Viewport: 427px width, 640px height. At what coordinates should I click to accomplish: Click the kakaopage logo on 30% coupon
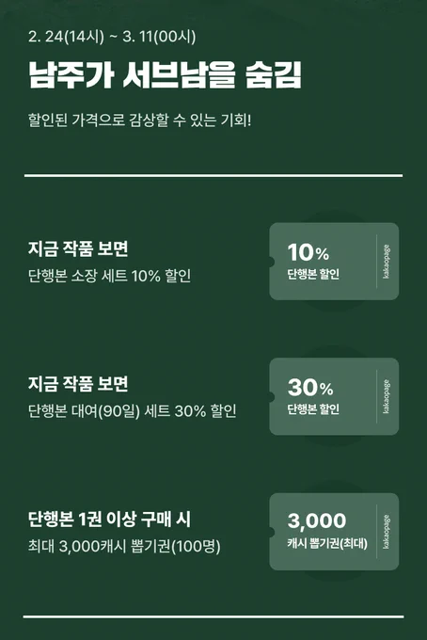pos(386,397)
